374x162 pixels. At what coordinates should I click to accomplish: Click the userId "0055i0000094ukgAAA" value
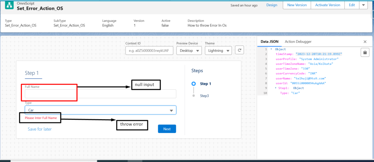pos(308,83)
